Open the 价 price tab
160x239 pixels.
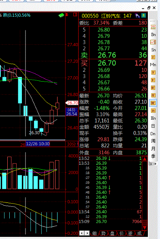(122, 233)
